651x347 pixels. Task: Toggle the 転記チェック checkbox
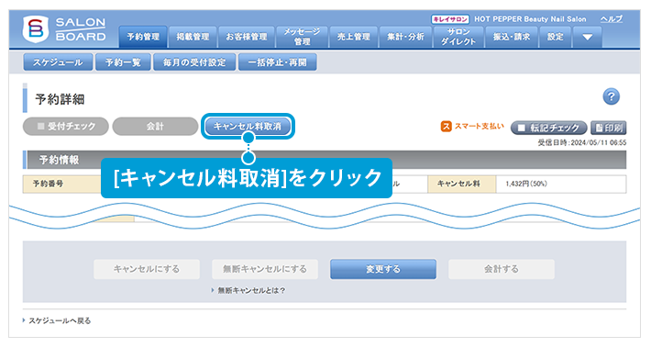point(548,128)
